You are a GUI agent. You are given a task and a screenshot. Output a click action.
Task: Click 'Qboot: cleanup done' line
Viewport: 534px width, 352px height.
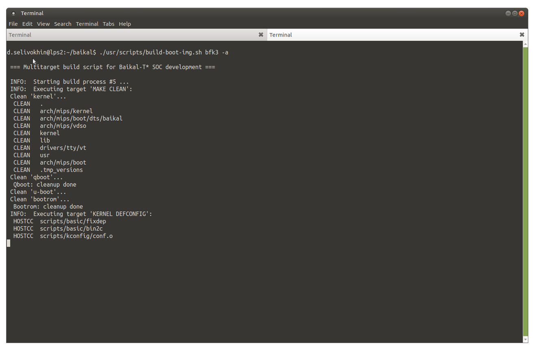click(x=45, y=185)
